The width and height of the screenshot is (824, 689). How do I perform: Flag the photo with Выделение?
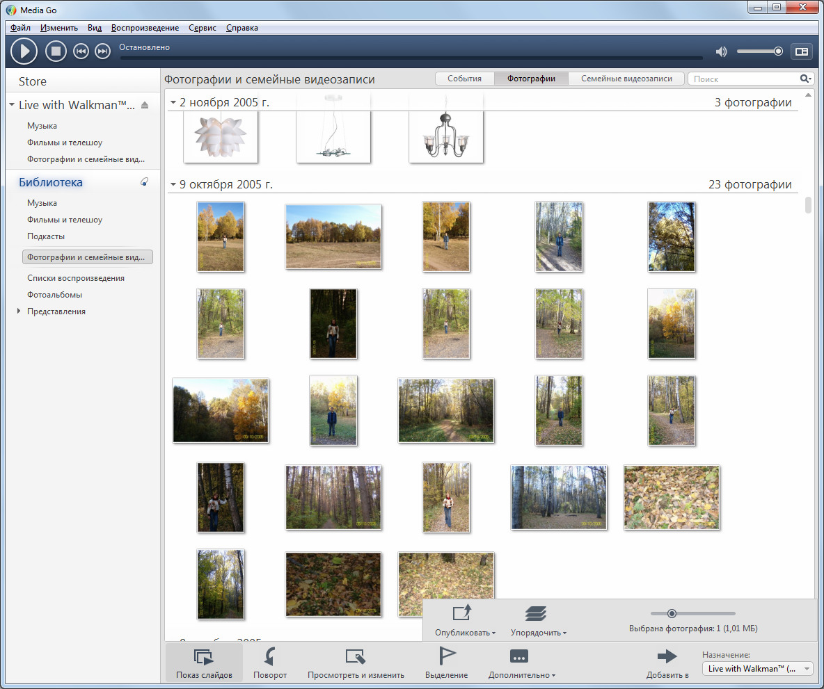(x=446, y=663)
